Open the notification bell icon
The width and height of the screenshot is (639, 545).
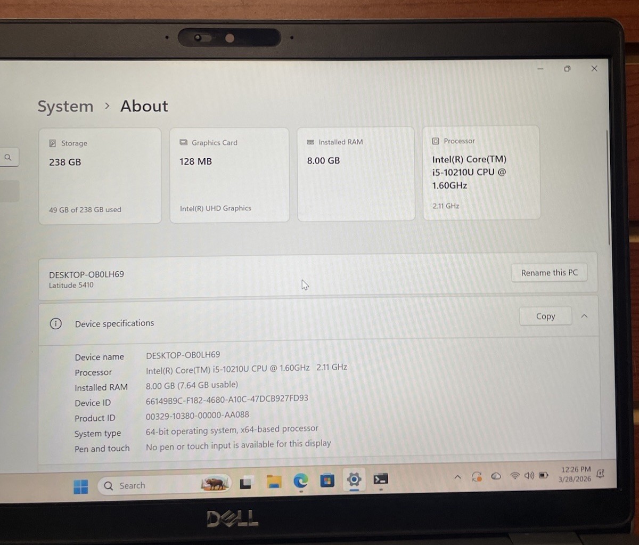pos(601,473)
